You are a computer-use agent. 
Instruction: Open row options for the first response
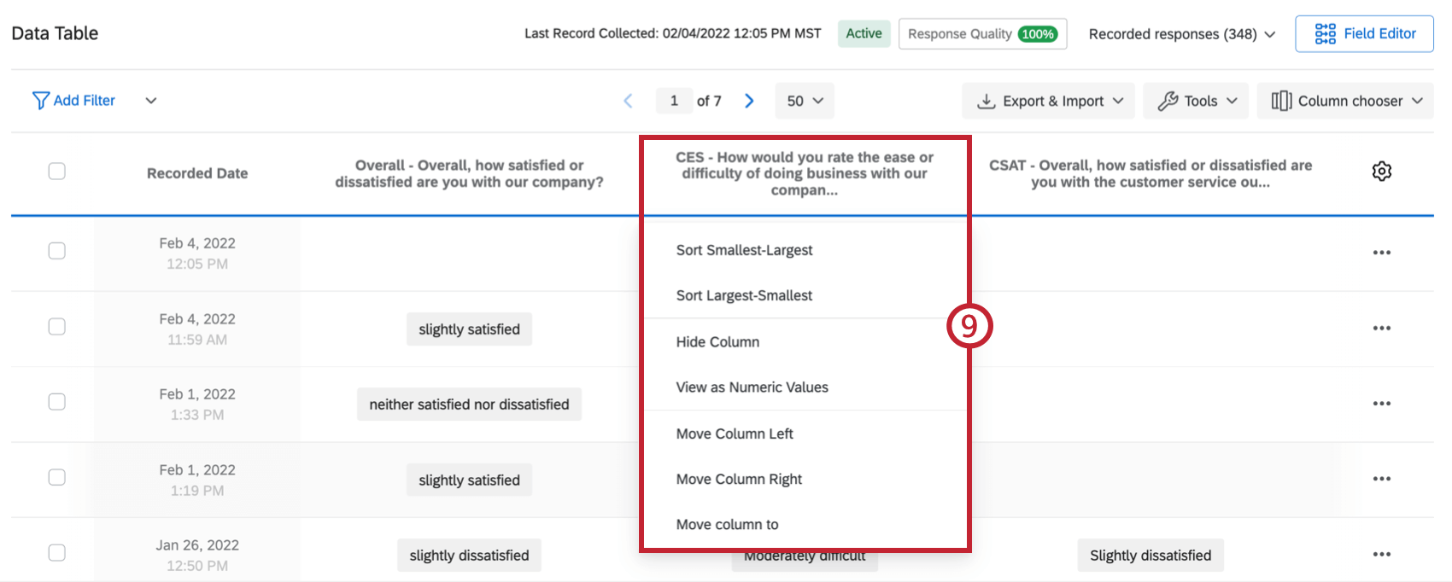click(1381, 253)
